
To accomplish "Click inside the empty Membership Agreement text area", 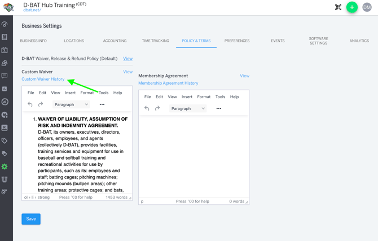I will click(x=194, y=155).
